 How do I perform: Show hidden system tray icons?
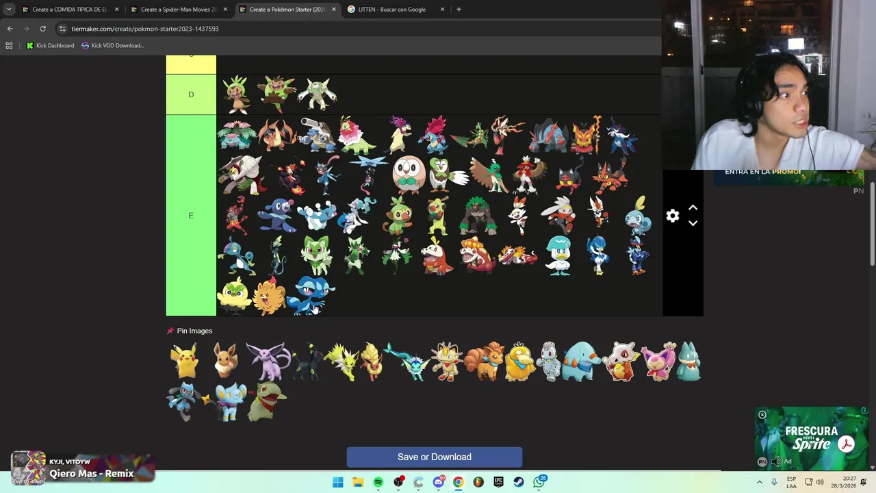coord(759,482)
